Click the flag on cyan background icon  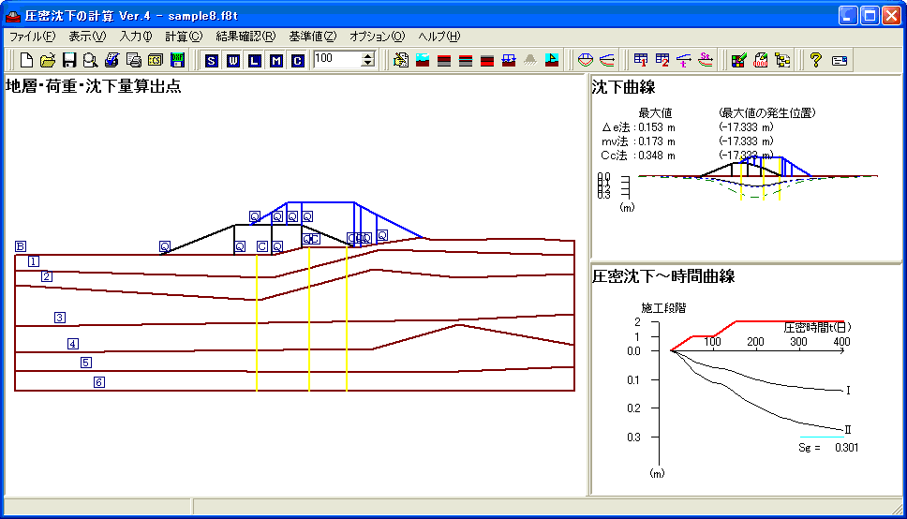click(x=552, y=60)
